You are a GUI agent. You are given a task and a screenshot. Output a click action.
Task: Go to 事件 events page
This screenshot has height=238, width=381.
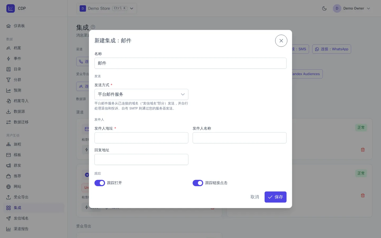click(x=34, y=59)
